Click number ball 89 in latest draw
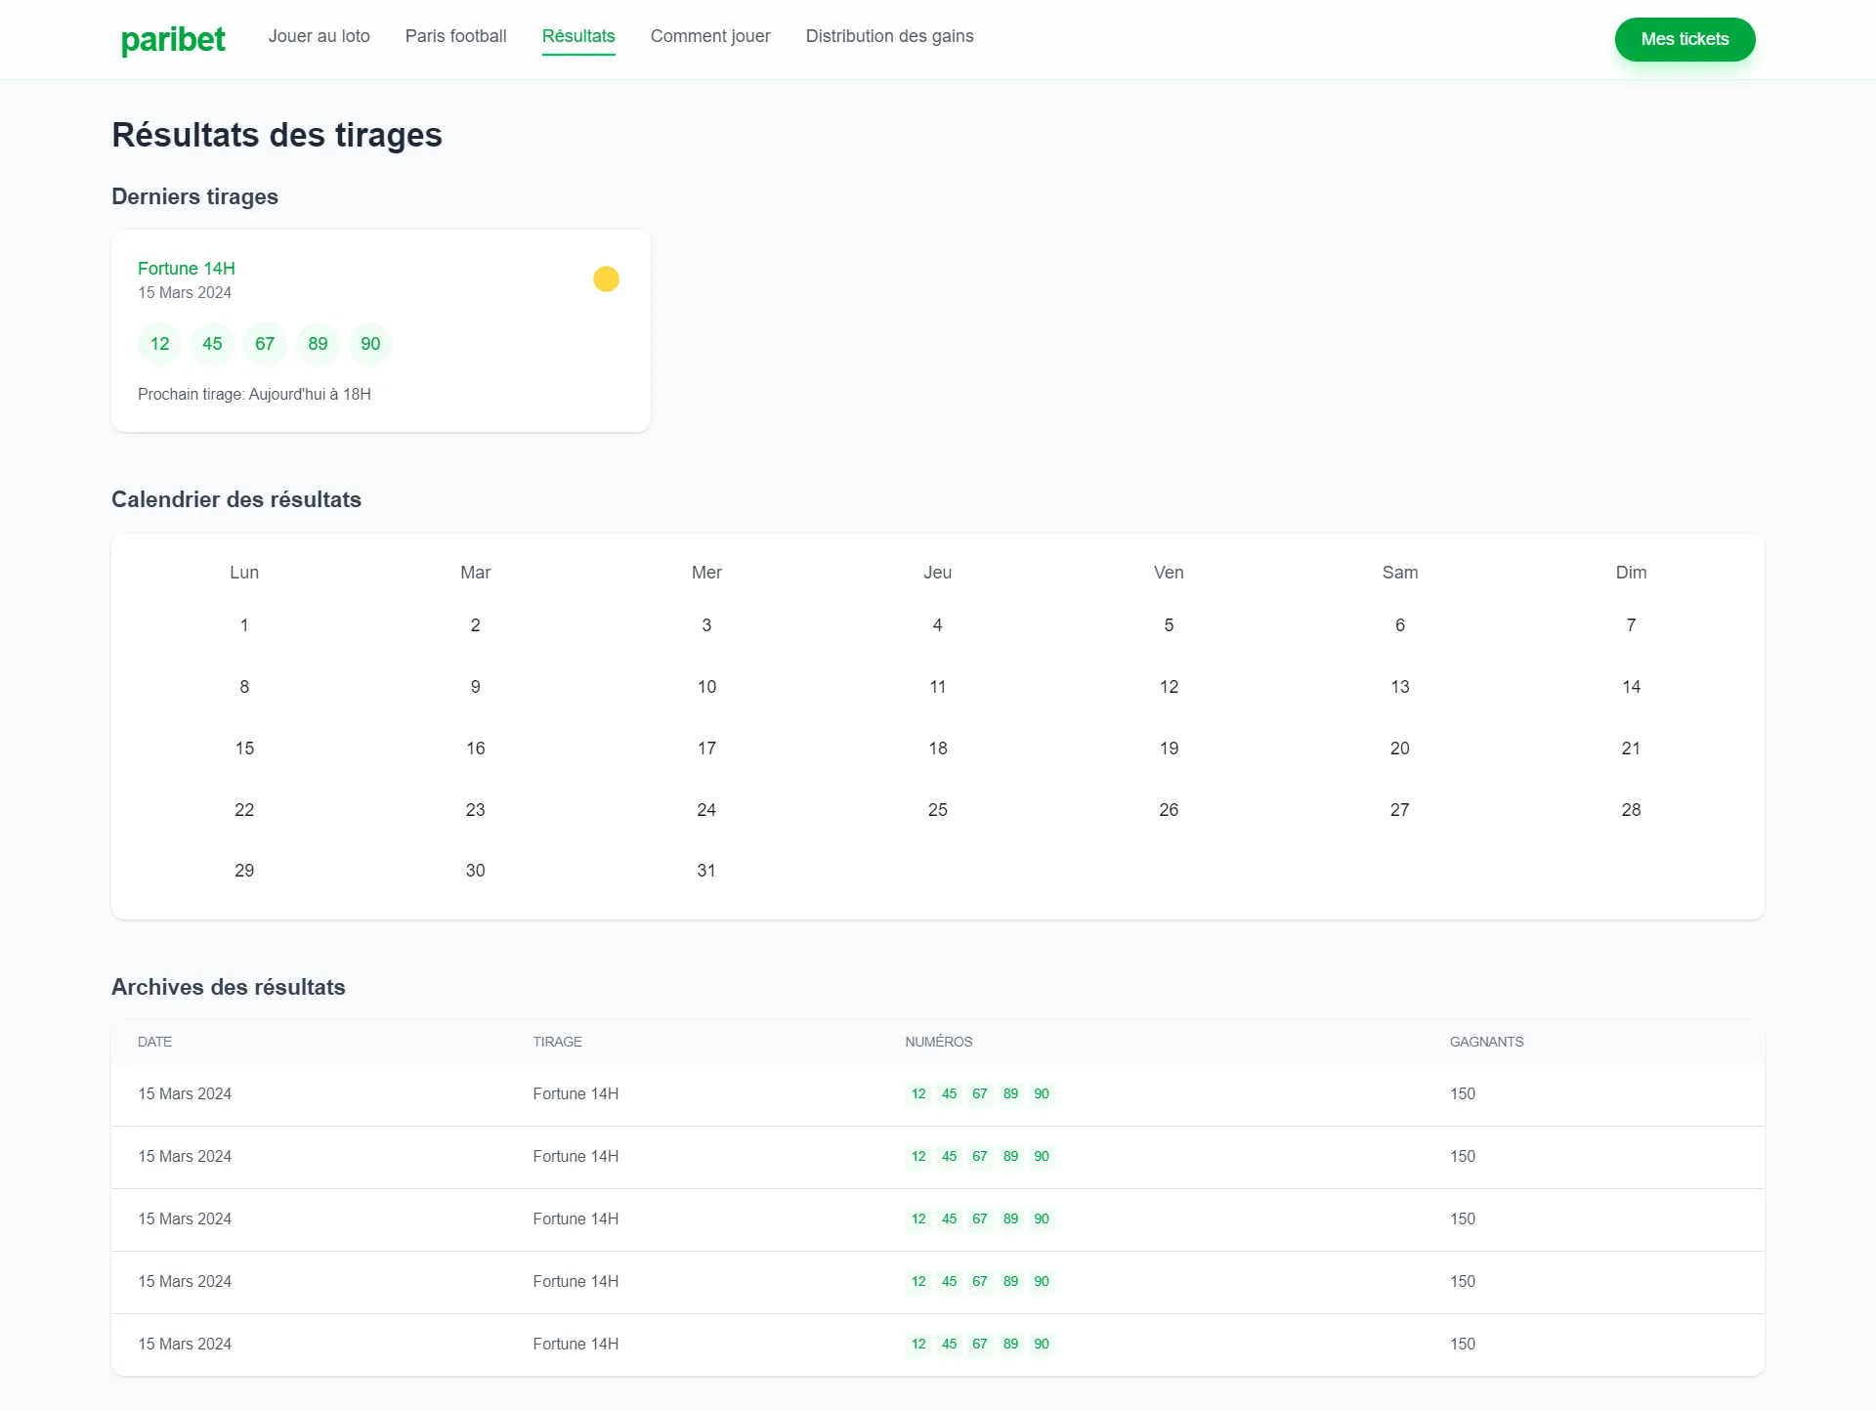This screenshot has height=1411, width=1876. pos(318,344)
